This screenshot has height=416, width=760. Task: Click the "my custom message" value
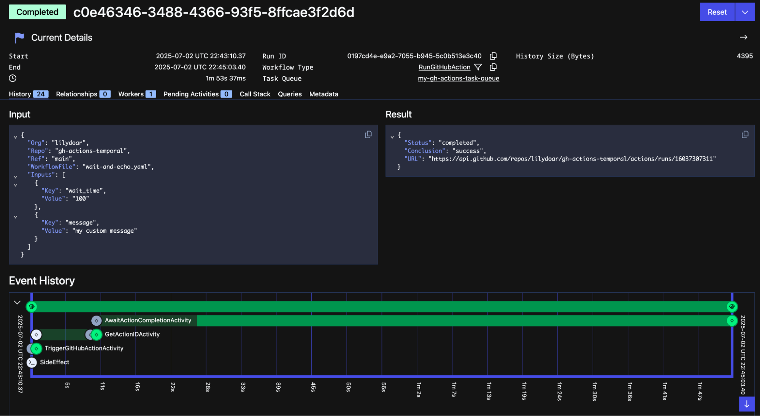point(105,231)
